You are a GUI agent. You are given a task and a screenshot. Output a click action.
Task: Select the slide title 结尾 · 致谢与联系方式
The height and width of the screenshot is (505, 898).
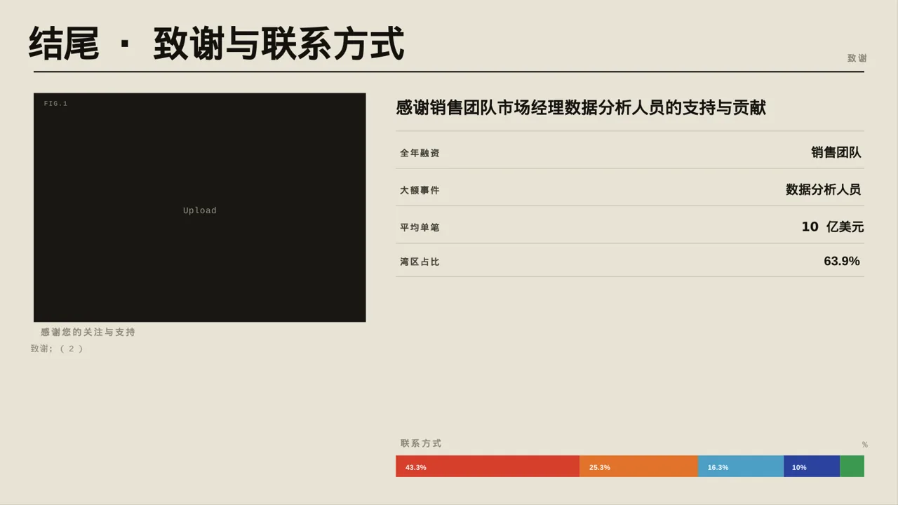pos(217,43)
